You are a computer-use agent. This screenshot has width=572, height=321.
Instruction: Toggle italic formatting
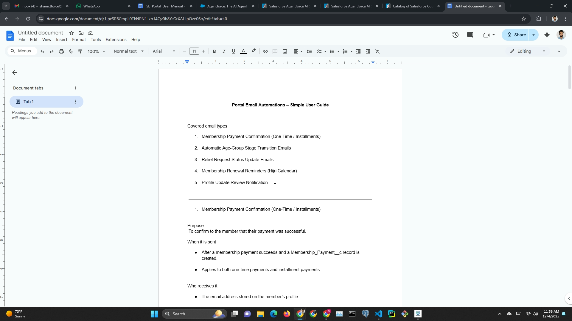click(224, 51)
